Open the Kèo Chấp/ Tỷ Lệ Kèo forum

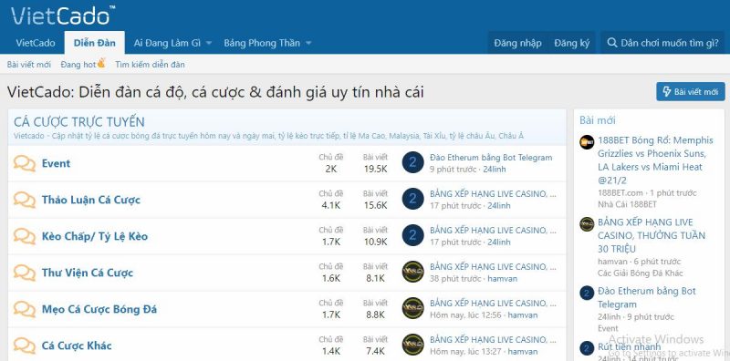(x=95, y=236)
